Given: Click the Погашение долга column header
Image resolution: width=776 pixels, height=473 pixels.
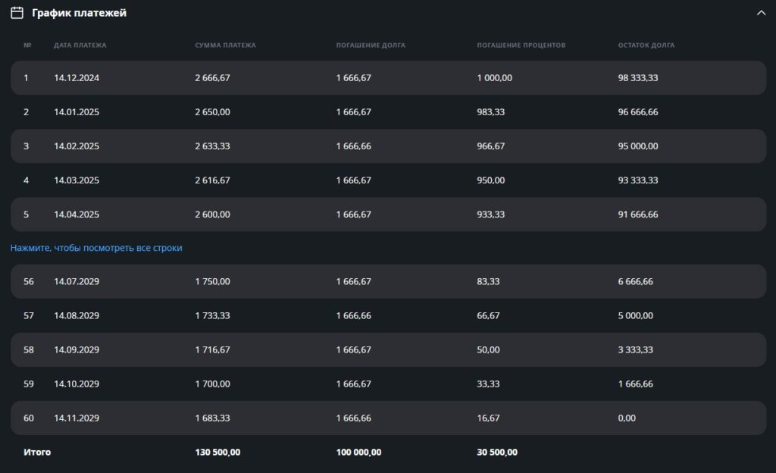Looking at the screenshot, I should coord(371,45).
